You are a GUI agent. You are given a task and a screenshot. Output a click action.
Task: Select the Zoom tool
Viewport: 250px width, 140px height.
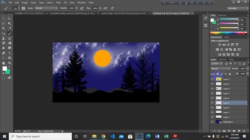click(9, 63)
